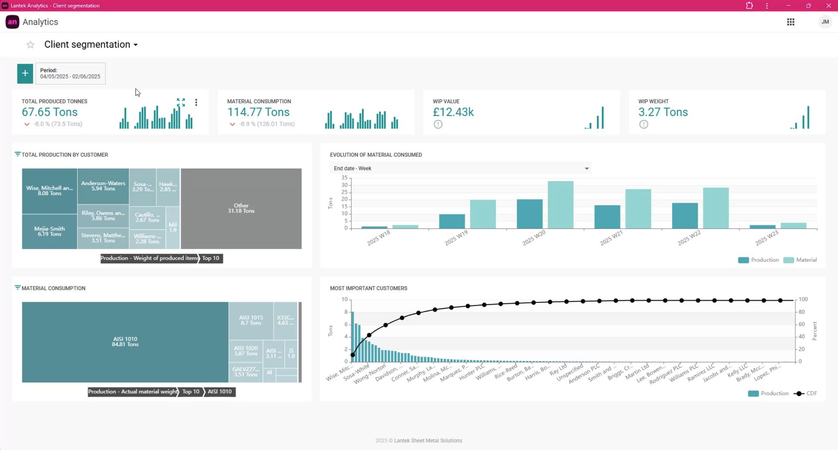This screenshot has width=838, height=450.
Task: Select the Other 31.18 Tons tile
Action: point(241,209)
